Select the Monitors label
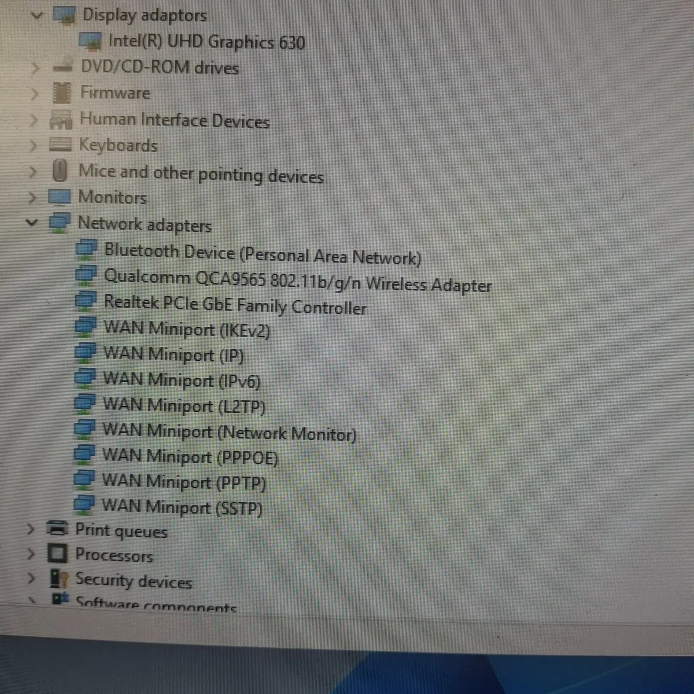This screenshot has width=694, height=694. pos(112,197)
